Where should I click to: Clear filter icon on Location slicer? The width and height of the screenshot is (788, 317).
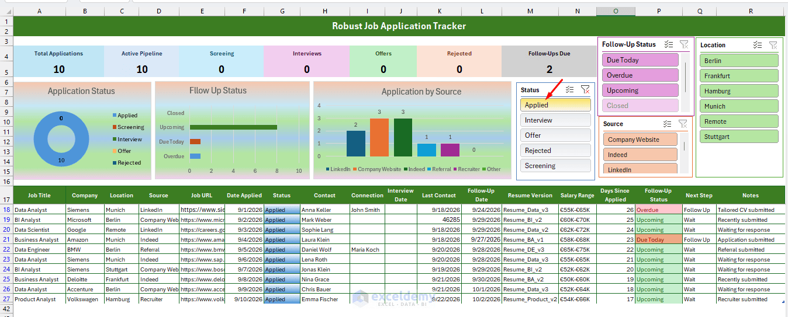pos(773,45)
